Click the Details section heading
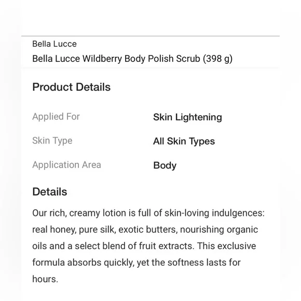301x301 pixels. pos(50,191)
